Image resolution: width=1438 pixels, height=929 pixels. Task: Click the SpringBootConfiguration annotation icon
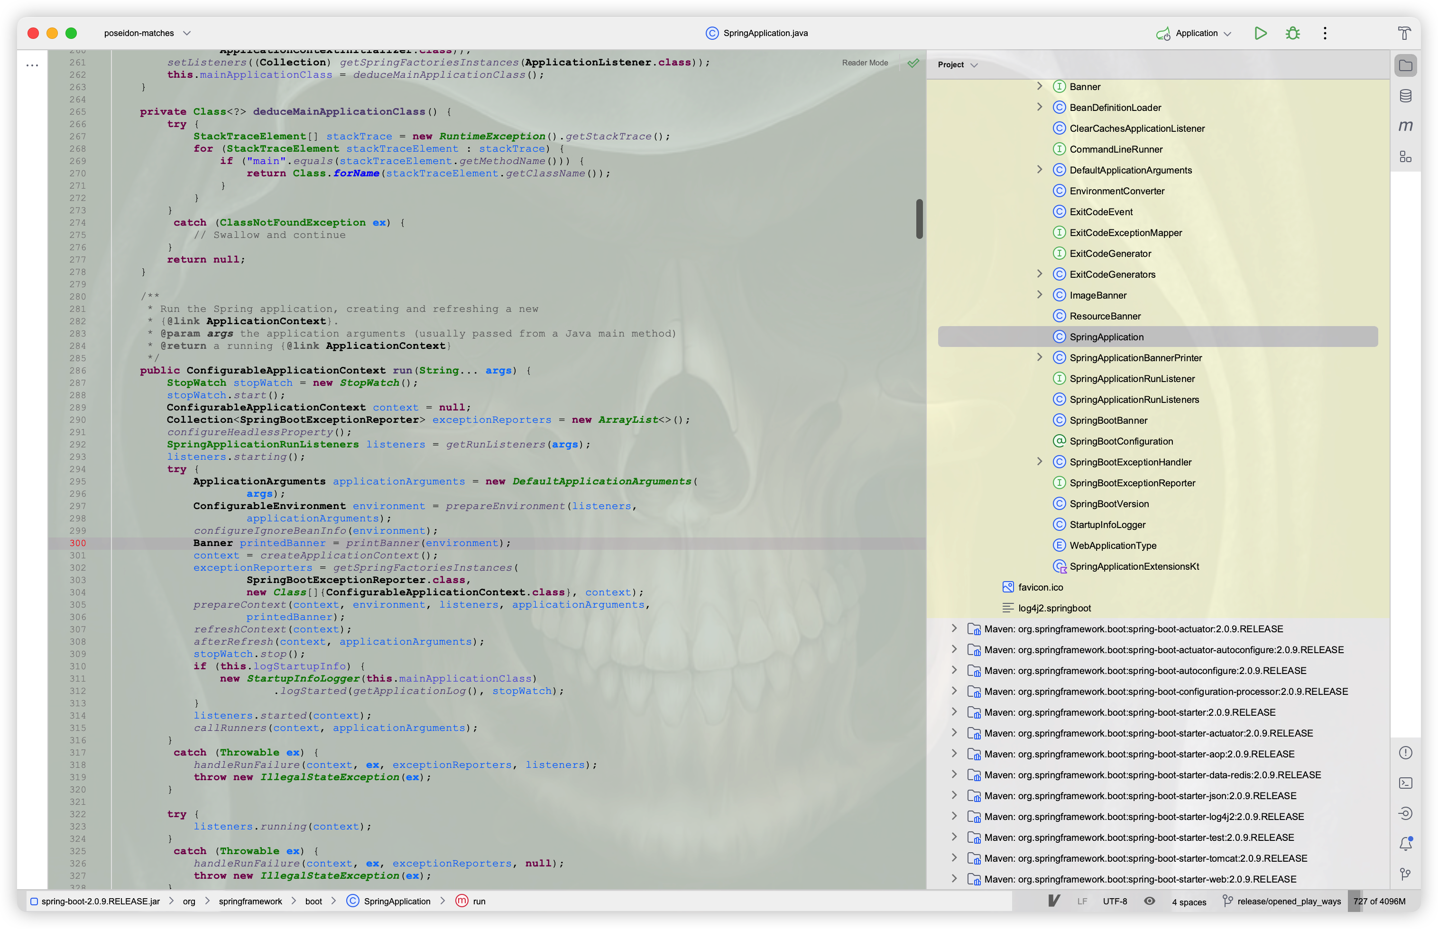click(x=1059, y=441)
